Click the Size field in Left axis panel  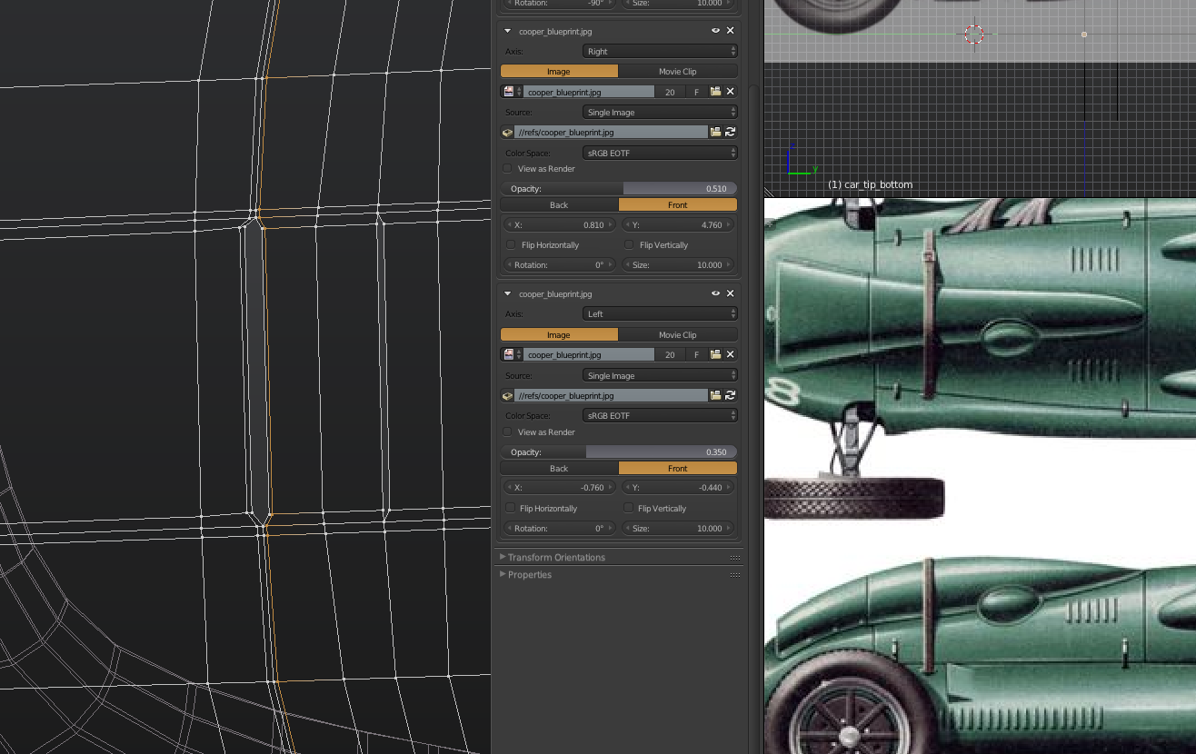[678, 529]
